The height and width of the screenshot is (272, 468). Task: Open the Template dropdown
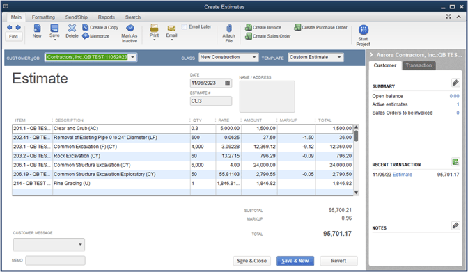click(339, 57)
